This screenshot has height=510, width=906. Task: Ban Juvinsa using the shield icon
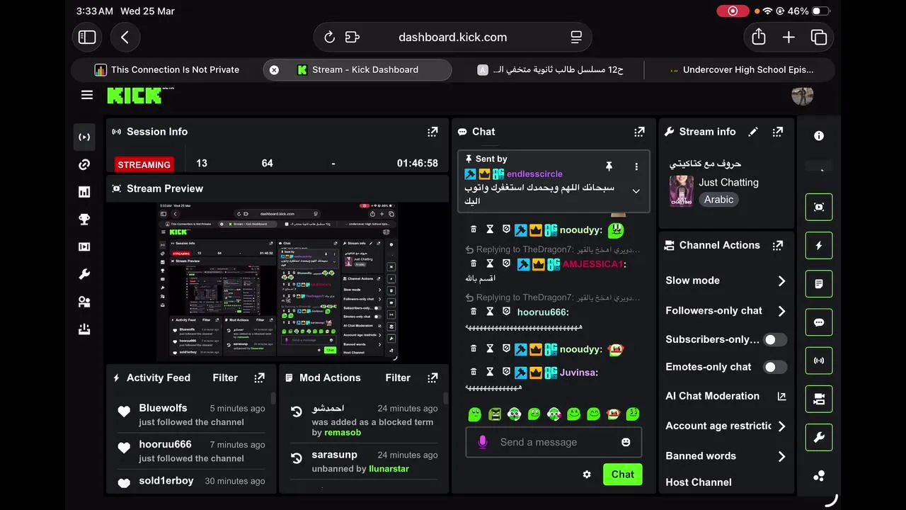(x=506, y=372)
